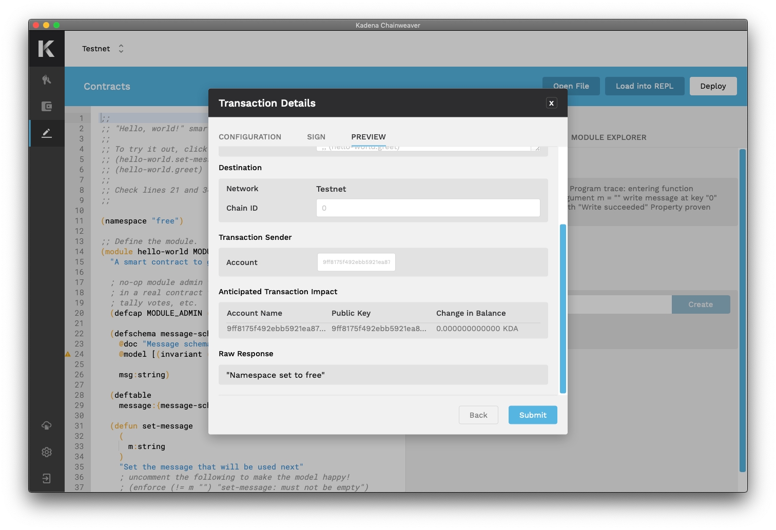Click the sender Account field
776x530 pixels.
click(356, 262)
